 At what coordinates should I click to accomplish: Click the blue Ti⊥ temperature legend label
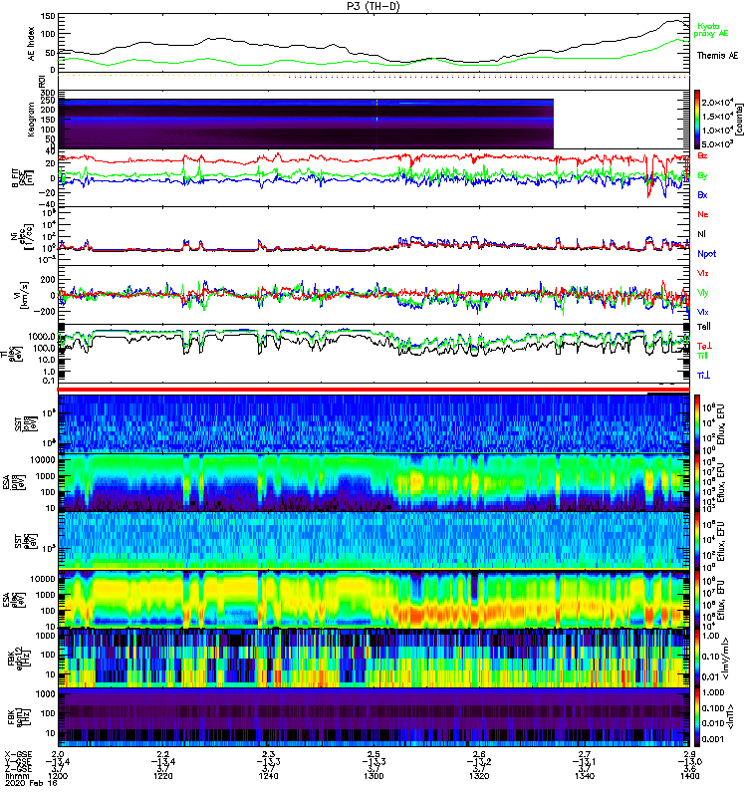pos(703,376)
